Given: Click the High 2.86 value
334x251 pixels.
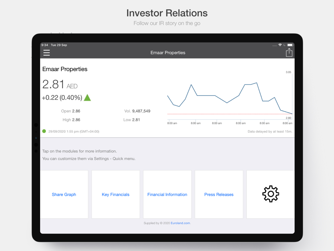Looking at the screenshot, I should point(71,120).
